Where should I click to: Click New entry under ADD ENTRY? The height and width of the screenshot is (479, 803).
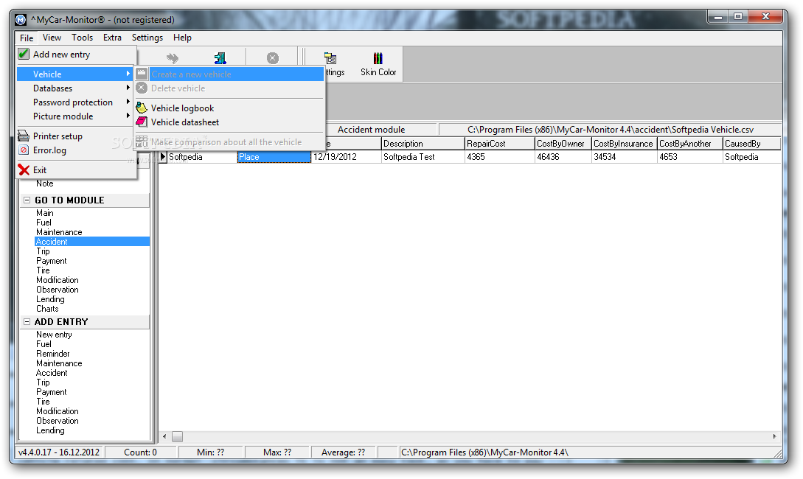[x=54, y=335]
